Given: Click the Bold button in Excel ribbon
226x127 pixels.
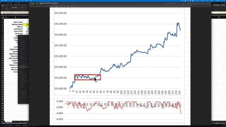Looking at the screenshot, I should [x=12, y=10].
